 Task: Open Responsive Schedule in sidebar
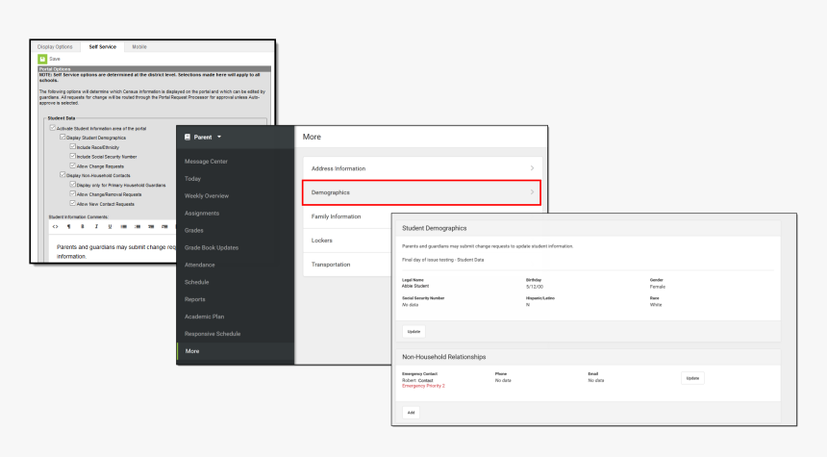pos(213,334)
